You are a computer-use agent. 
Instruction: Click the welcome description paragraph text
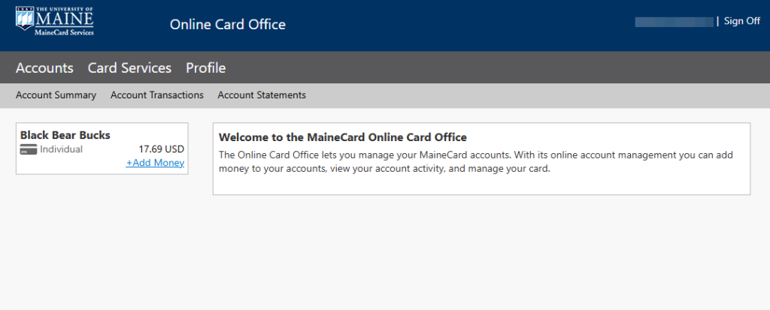pyautogui.click(x=474, y=161)
